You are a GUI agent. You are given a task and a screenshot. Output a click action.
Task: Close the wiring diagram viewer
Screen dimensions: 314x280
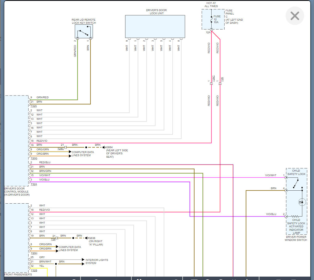click(x=295, y=16)
